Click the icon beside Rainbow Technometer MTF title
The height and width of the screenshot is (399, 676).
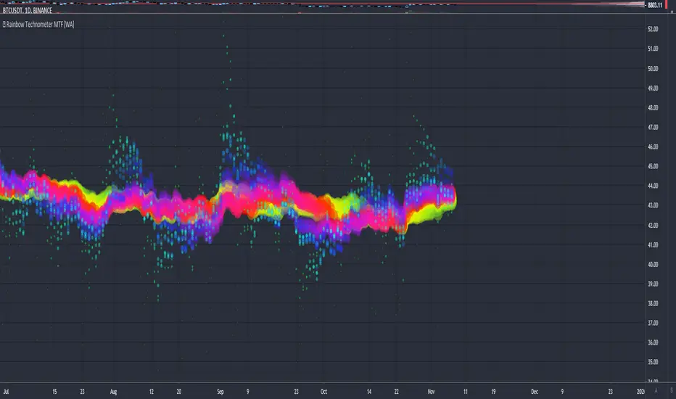4,25
